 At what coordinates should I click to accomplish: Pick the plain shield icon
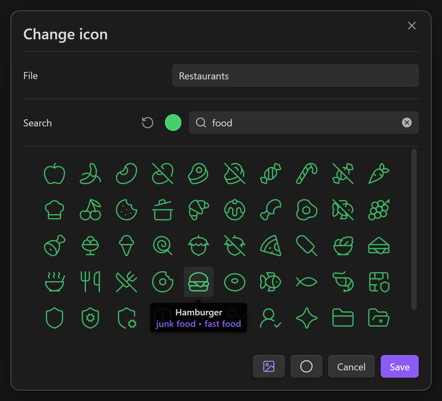pos(55,318)
